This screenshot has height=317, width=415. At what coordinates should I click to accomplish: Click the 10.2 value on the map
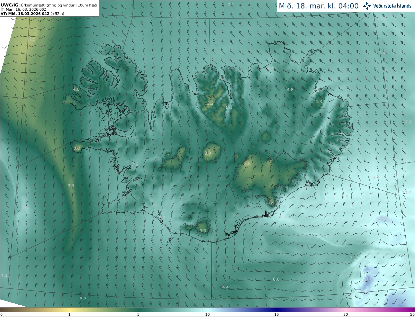407,193
